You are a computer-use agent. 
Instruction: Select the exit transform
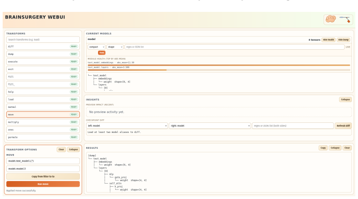[43, 69]
